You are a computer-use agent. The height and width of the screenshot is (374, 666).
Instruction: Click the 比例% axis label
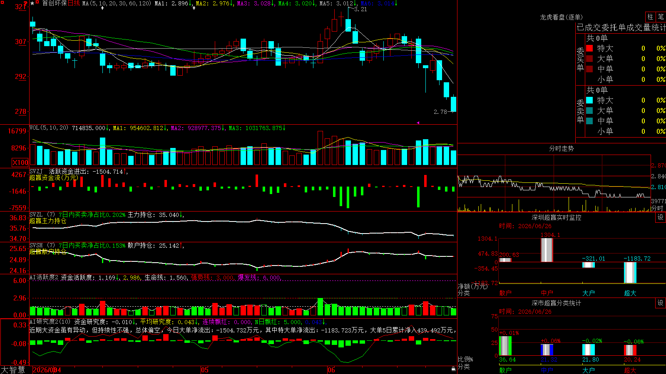tap(465, 359)
